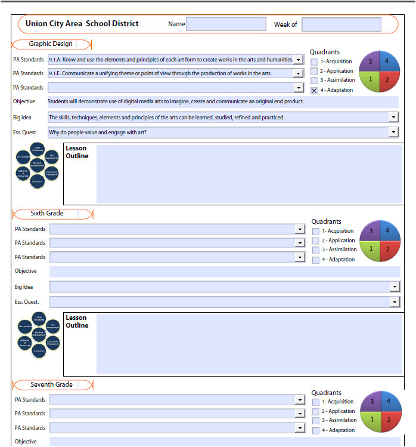Open first PA Standards dropdown under Seventh Grade
This screenshot has width=416, height=447.
coord(300,400)
